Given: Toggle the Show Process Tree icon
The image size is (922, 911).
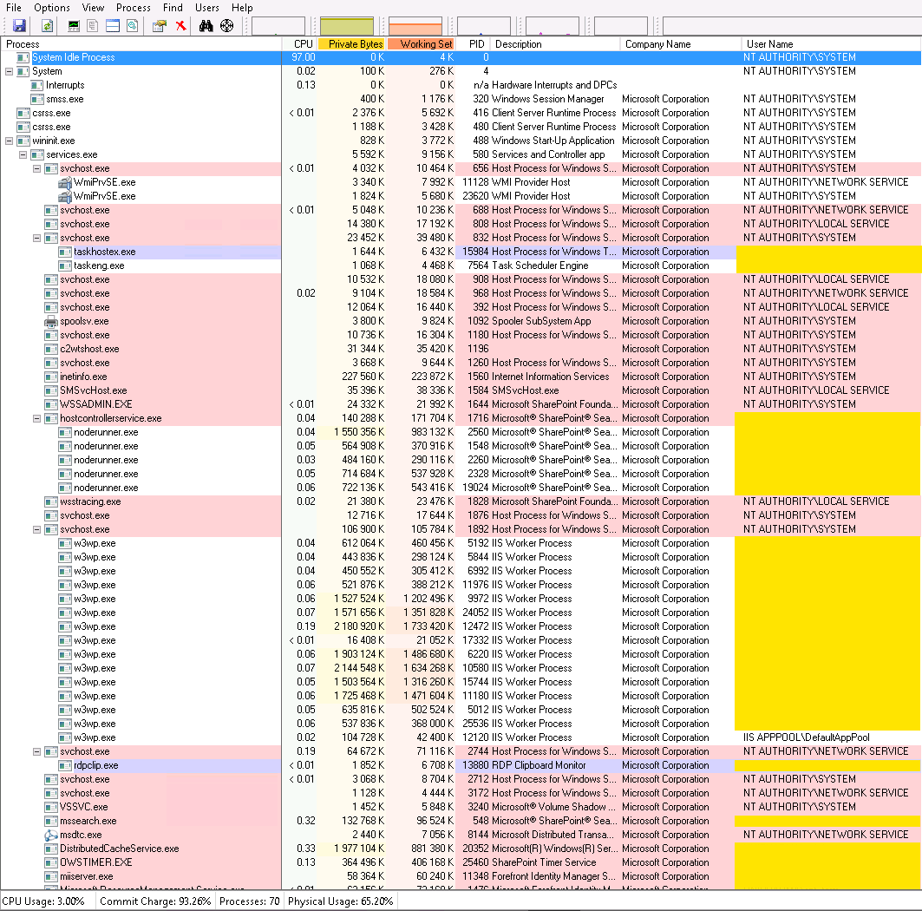Looking at the screenshot, I should (92, 26).
